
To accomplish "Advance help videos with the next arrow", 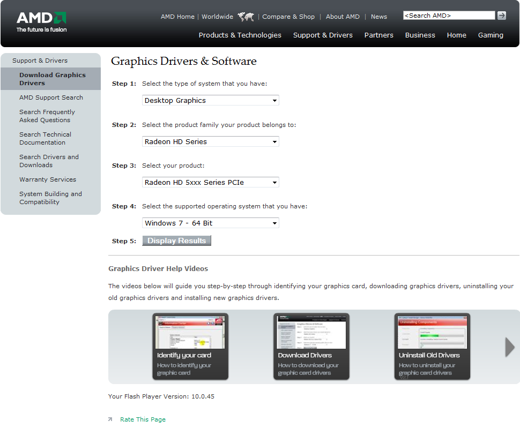I will click(510, 347).
